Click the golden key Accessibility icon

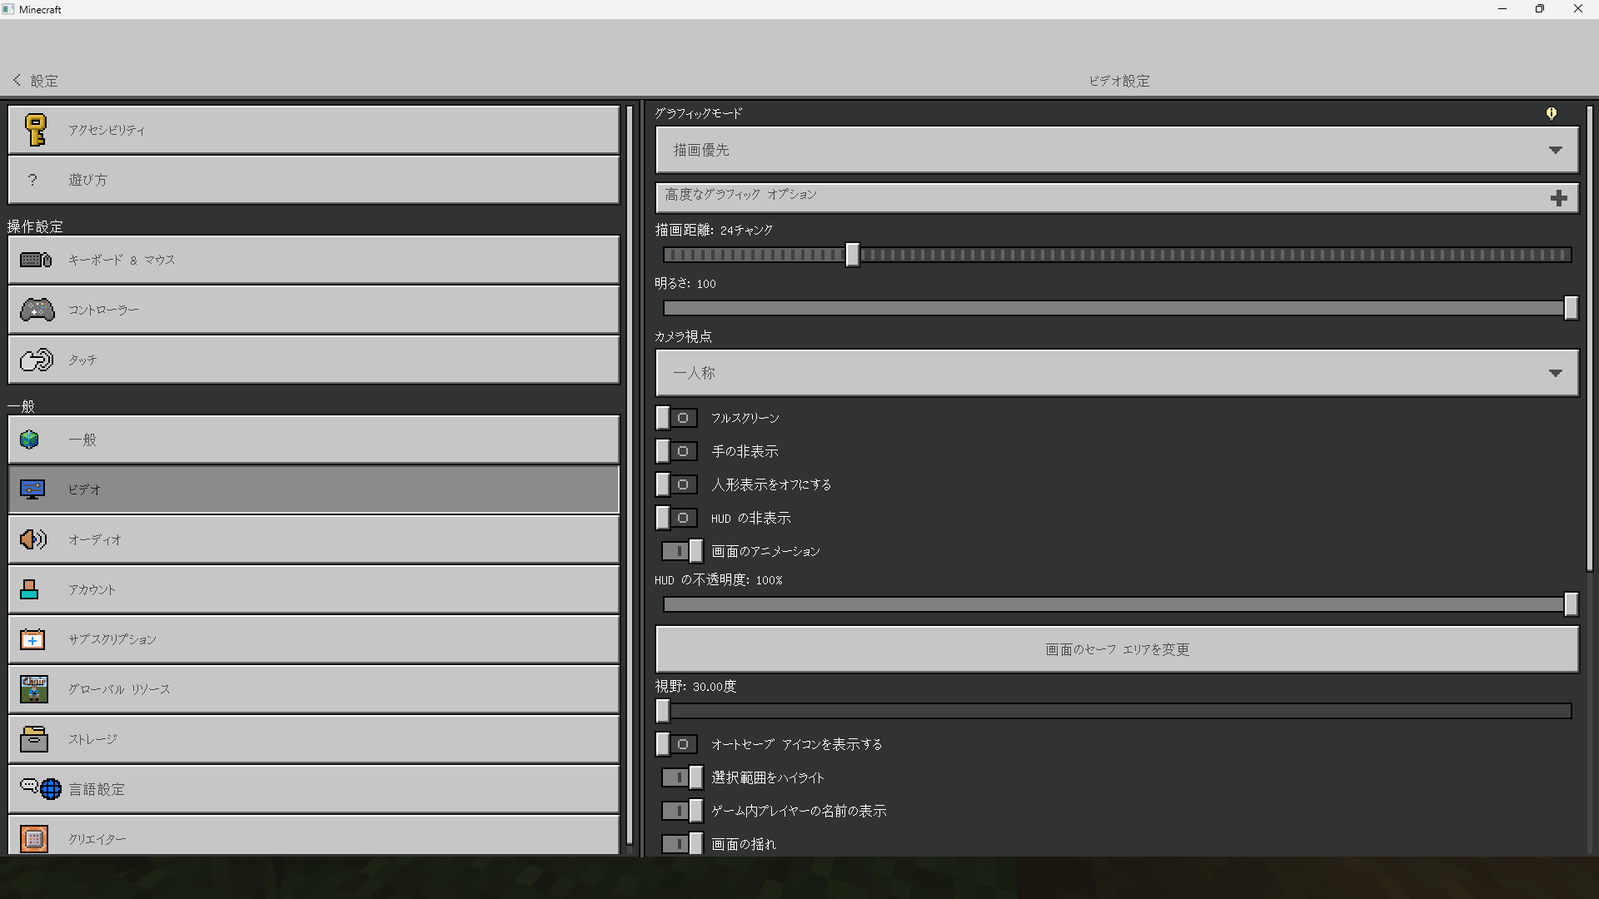coord(35,130)
